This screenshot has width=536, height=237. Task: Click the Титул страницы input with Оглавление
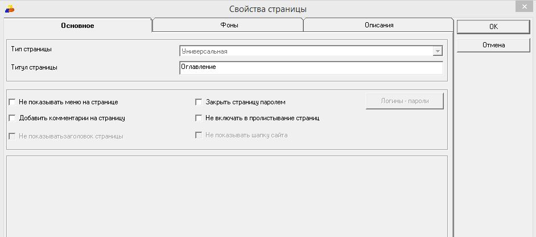click(311, 68)
